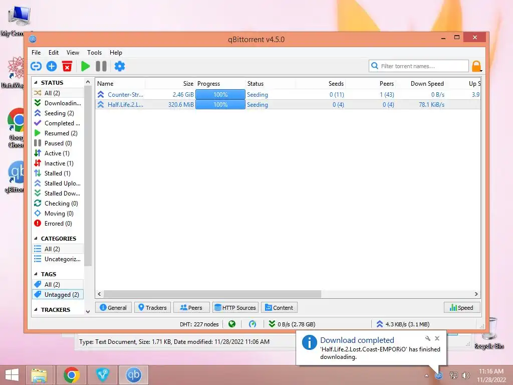Click the notification wrench settings icon
This screenshot has height=385, width=513.
(428, 338)
